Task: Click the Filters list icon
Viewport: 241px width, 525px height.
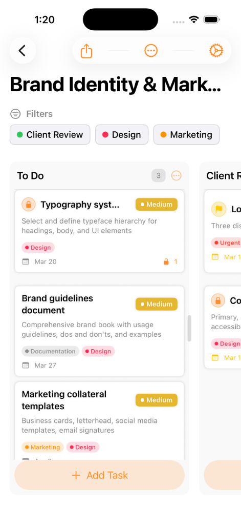Action: click(x=15, y=114)
